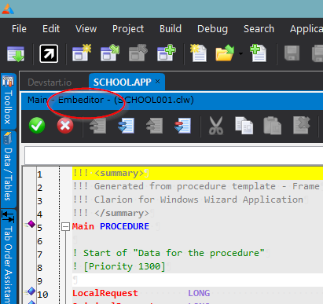Open the File menu
This screenshot has height=304, width=323.
[19, 29]
